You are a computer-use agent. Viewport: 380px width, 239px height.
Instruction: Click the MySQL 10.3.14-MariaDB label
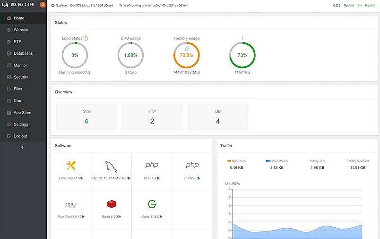pos(110,178)
